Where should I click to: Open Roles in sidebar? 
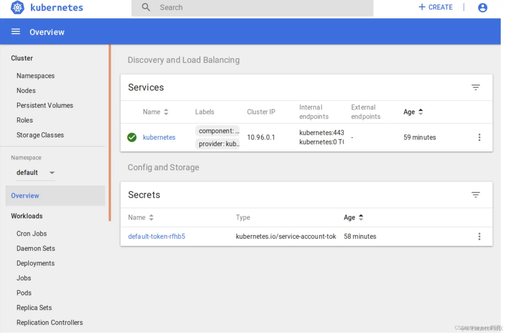click(x=25, y=120)
